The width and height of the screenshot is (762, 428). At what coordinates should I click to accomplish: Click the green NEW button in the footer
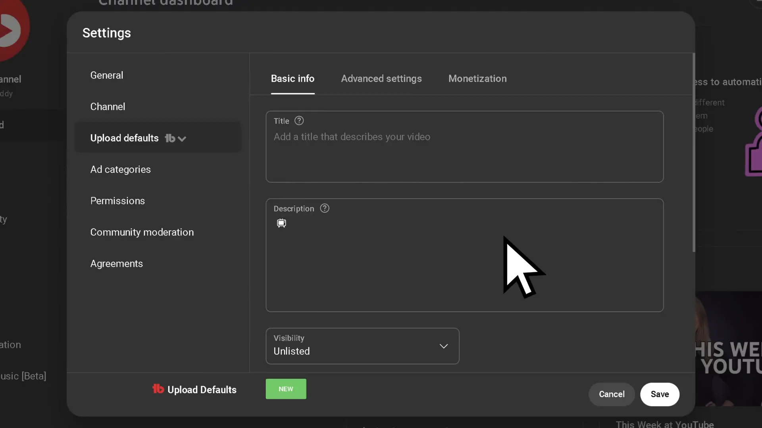(x=285, y=389)
